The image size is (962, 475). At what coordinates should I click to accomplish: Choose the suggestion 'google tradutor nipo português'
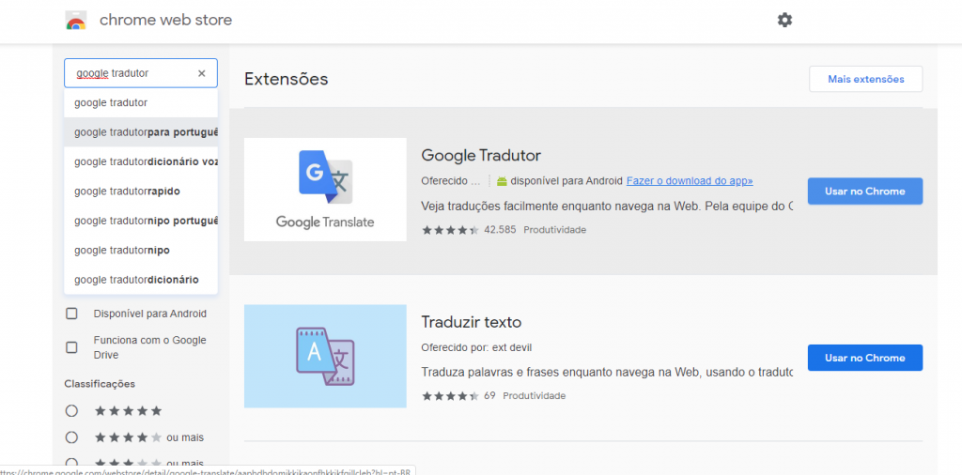(141, 221)
